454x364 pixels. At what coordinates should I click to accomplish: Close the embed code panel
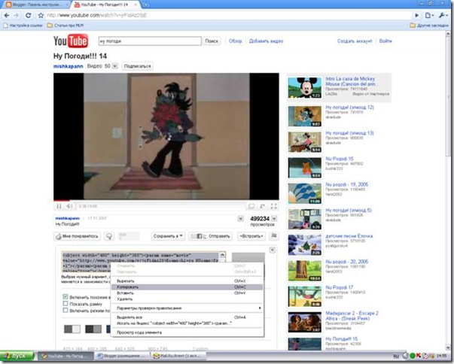click(x=272, y=250)
